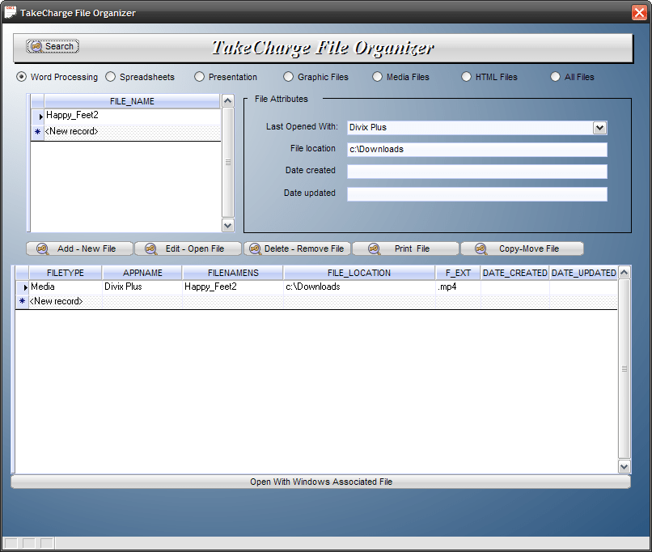
Task: Expand the Divix Plus application selector
Action: pyautogui.click(x=599, y=128)
